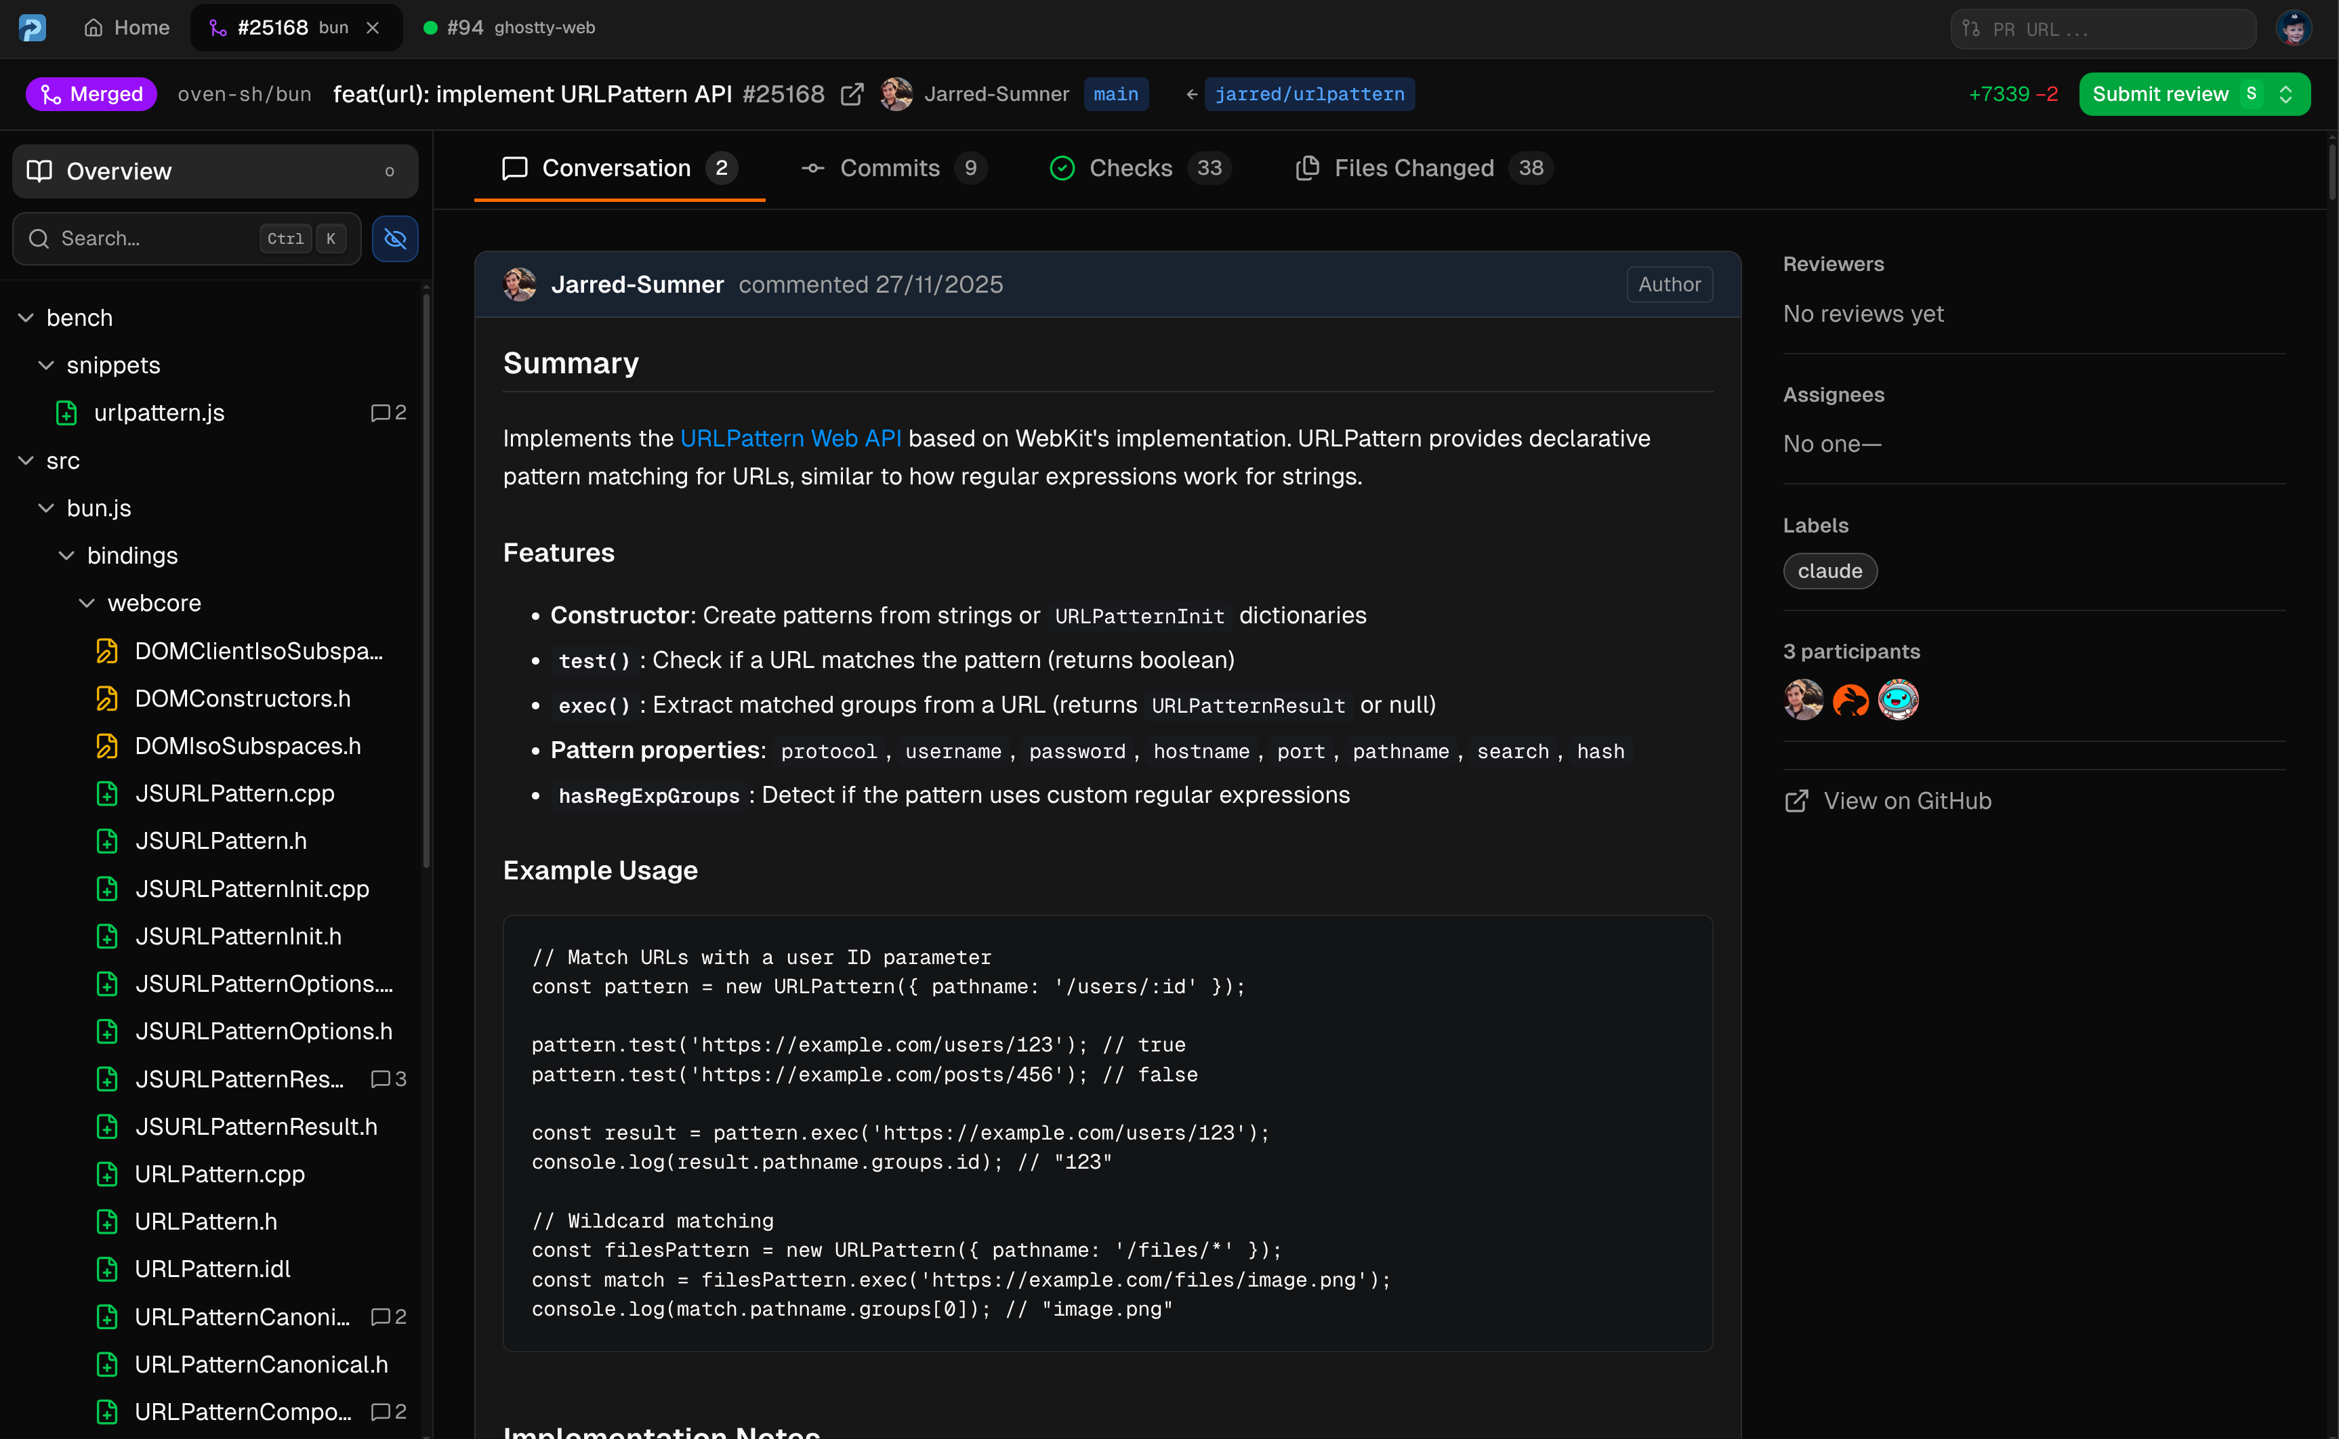Click the file Search field
The width and height of the screenshot is (2339, 1439).
186,238
